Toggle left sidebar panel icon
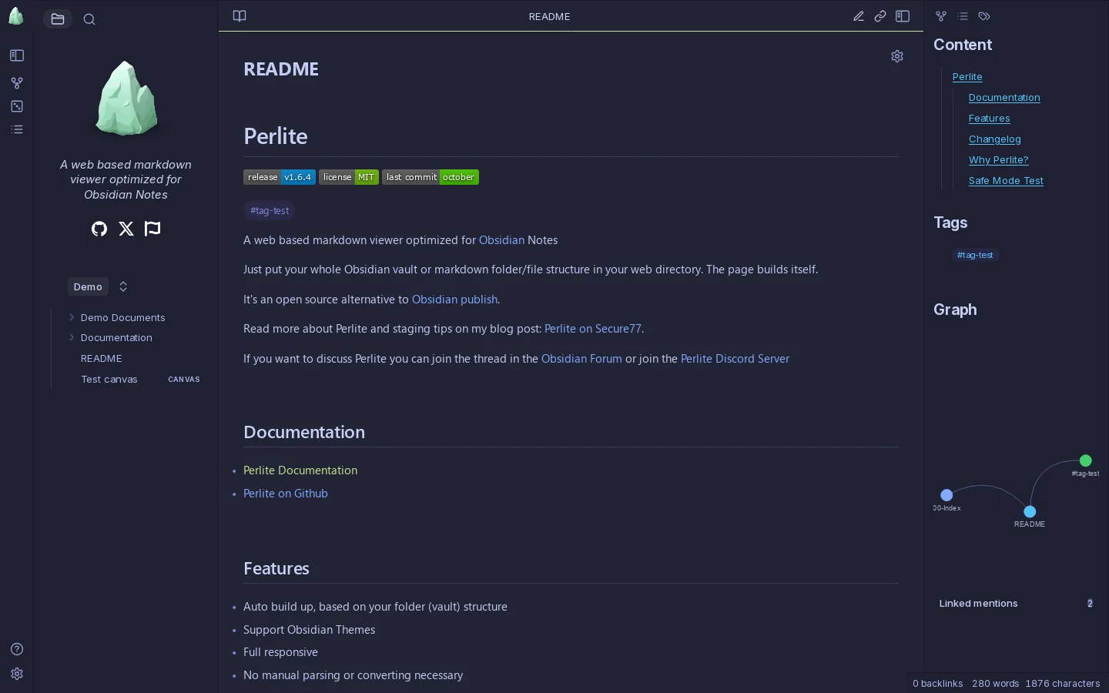Image resolution: width=1109 pixels, height=693 pixels. [x=17, y=55]
